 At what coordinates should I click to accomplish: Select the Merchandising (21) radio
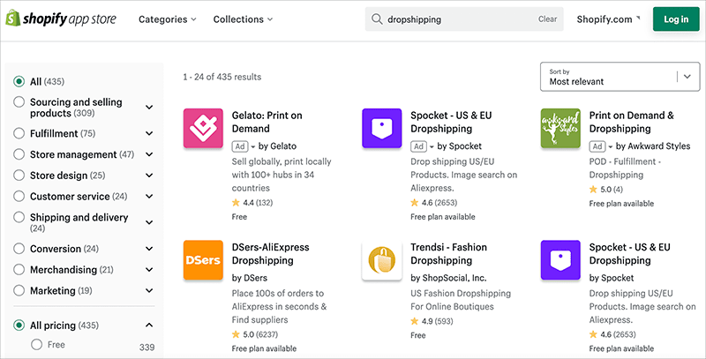click(19, 270)
